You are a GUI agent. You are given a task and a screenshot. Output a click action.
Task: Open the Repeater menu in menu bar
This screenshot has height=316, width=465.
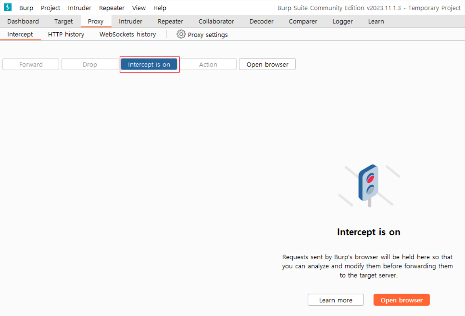click(112, 8)
